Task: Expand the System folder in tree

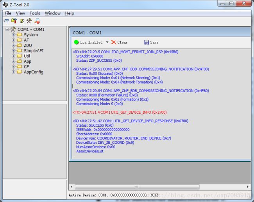Action: point(13,35)
